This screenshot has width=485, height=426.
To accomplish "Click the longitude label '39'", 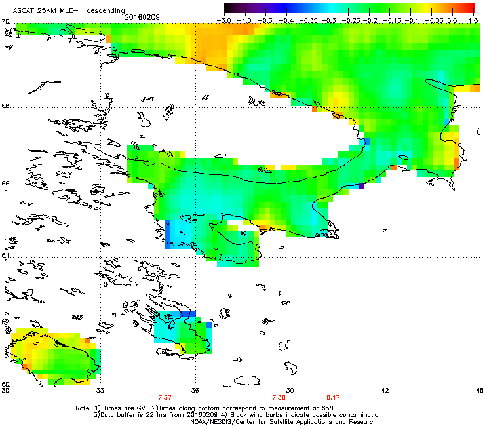I will [290, 390].
